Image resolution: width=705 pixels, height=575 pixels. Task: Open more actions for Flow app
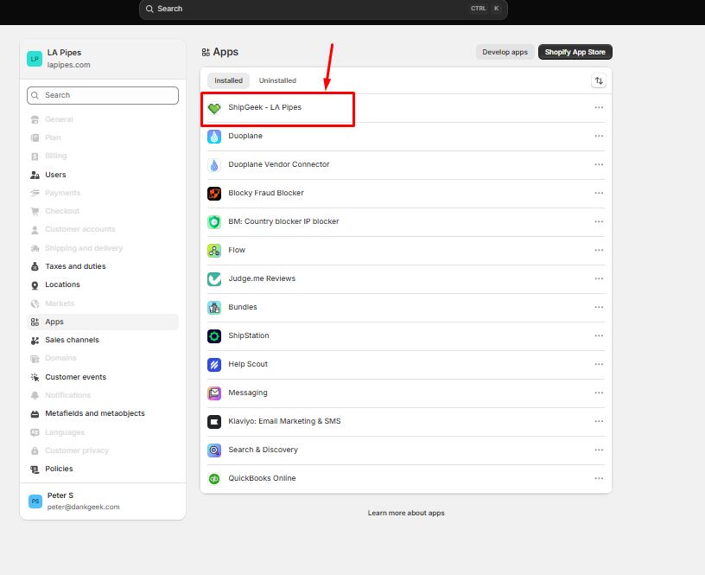pos(599,250)
